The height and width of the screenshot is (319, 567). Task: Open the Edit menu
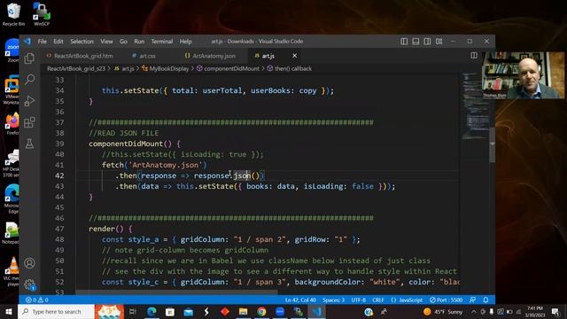pos(58,42)
